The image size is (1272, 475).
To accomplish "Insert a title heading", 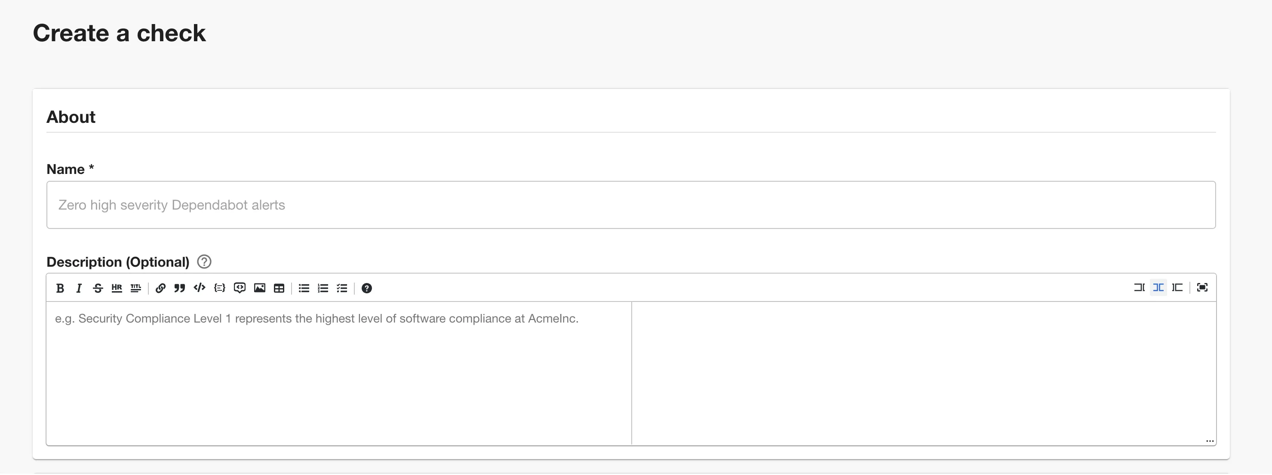I will tap(136, 288).
